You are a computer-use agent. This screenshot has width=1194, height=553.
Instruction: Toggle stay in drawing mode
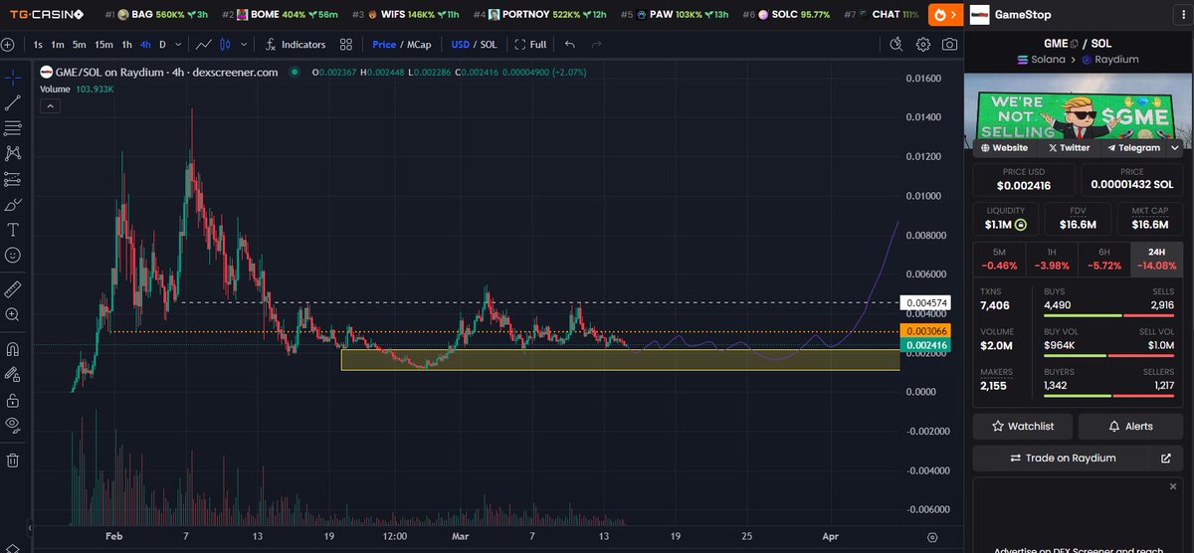pyautogui.click(x=13, y=375)
